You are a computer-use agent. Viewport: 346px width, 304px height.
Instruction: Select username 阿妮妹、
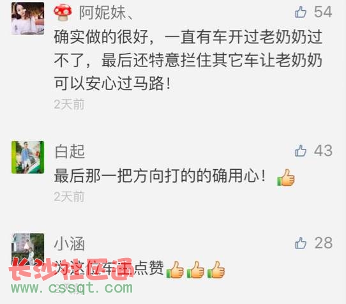pyautogui.click(x=106, y=13)
